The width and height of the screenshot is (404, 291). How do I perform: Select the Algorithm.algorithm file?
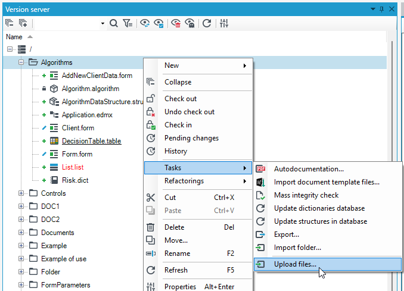[x=91, y=89]
